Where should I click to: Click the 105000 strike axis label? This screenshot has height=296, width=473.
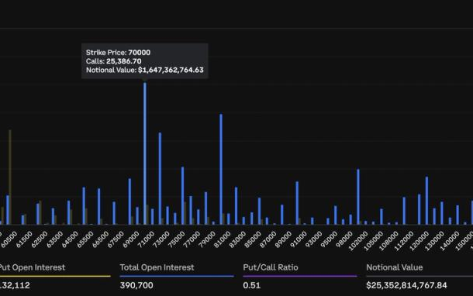point(374,241)
